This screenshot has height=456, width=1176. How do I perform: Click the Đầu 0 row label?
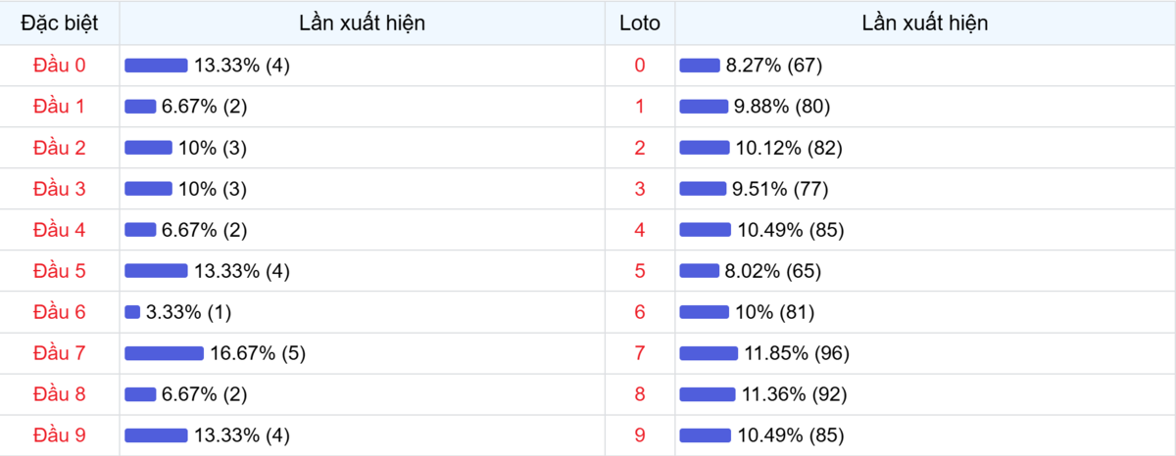click(x=60, y=66)
